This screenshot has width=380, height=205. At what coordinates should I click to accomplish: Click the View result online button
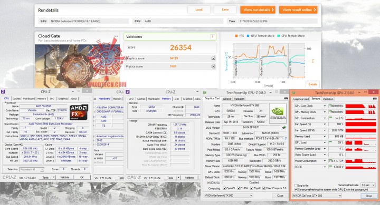(298, 9)
